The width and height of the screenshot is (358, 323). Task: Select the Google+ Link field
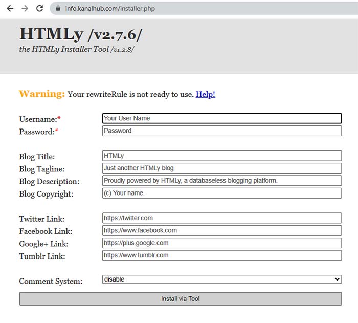tap(222, 243)
